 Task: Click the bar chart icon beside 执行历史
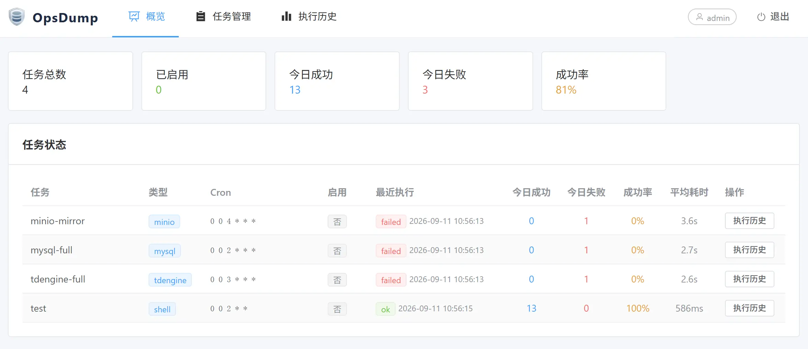(286, 16)
